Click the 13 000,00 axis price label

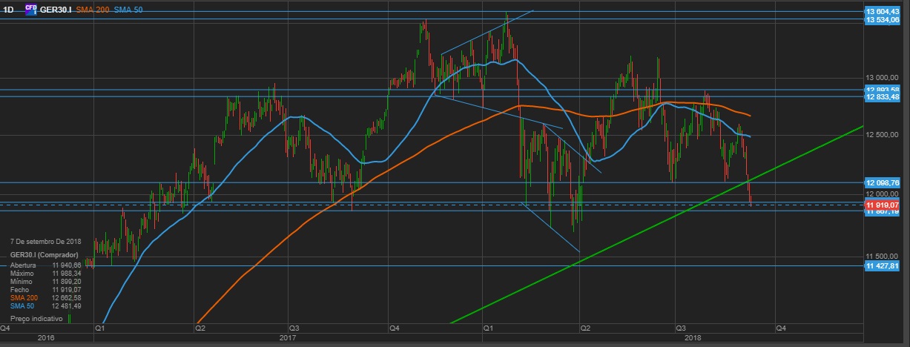pyautogui.click(x=883, y=77)
